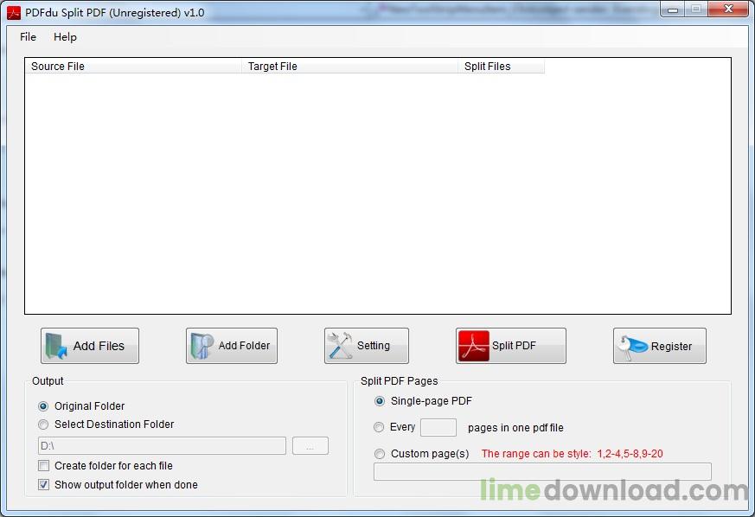Click the Add Files button
The height and width of the screenshot is (517, 755).
[x=90, y=346]
